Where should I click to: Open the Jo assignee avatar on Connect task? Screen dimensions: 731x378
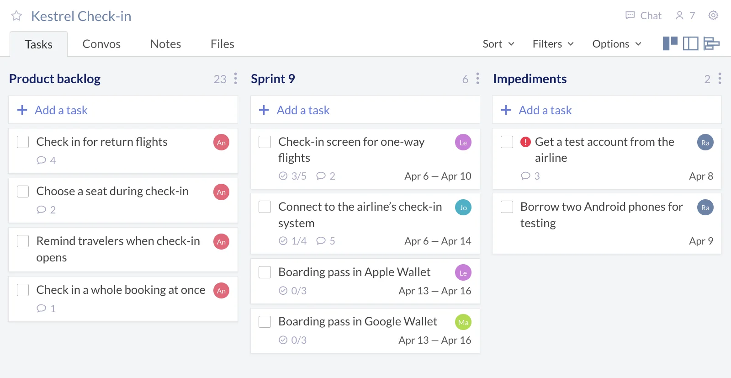pos(463,208)
